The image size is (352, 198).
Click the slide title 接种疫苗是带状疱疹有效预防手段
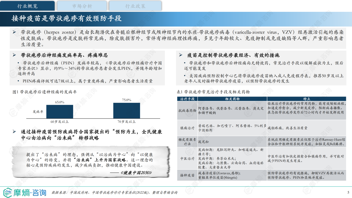point(67,19)
